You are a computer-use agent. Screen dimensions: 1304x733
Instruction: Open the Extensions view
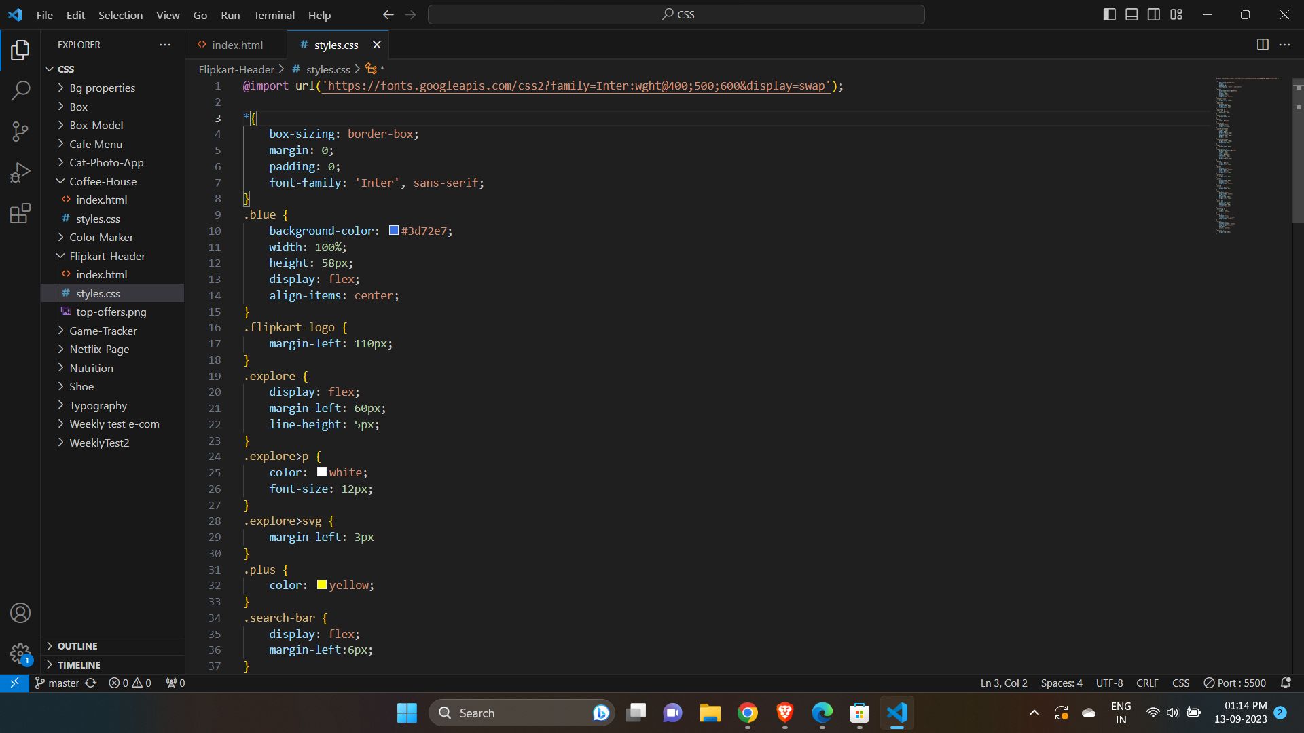click(20, 213)
